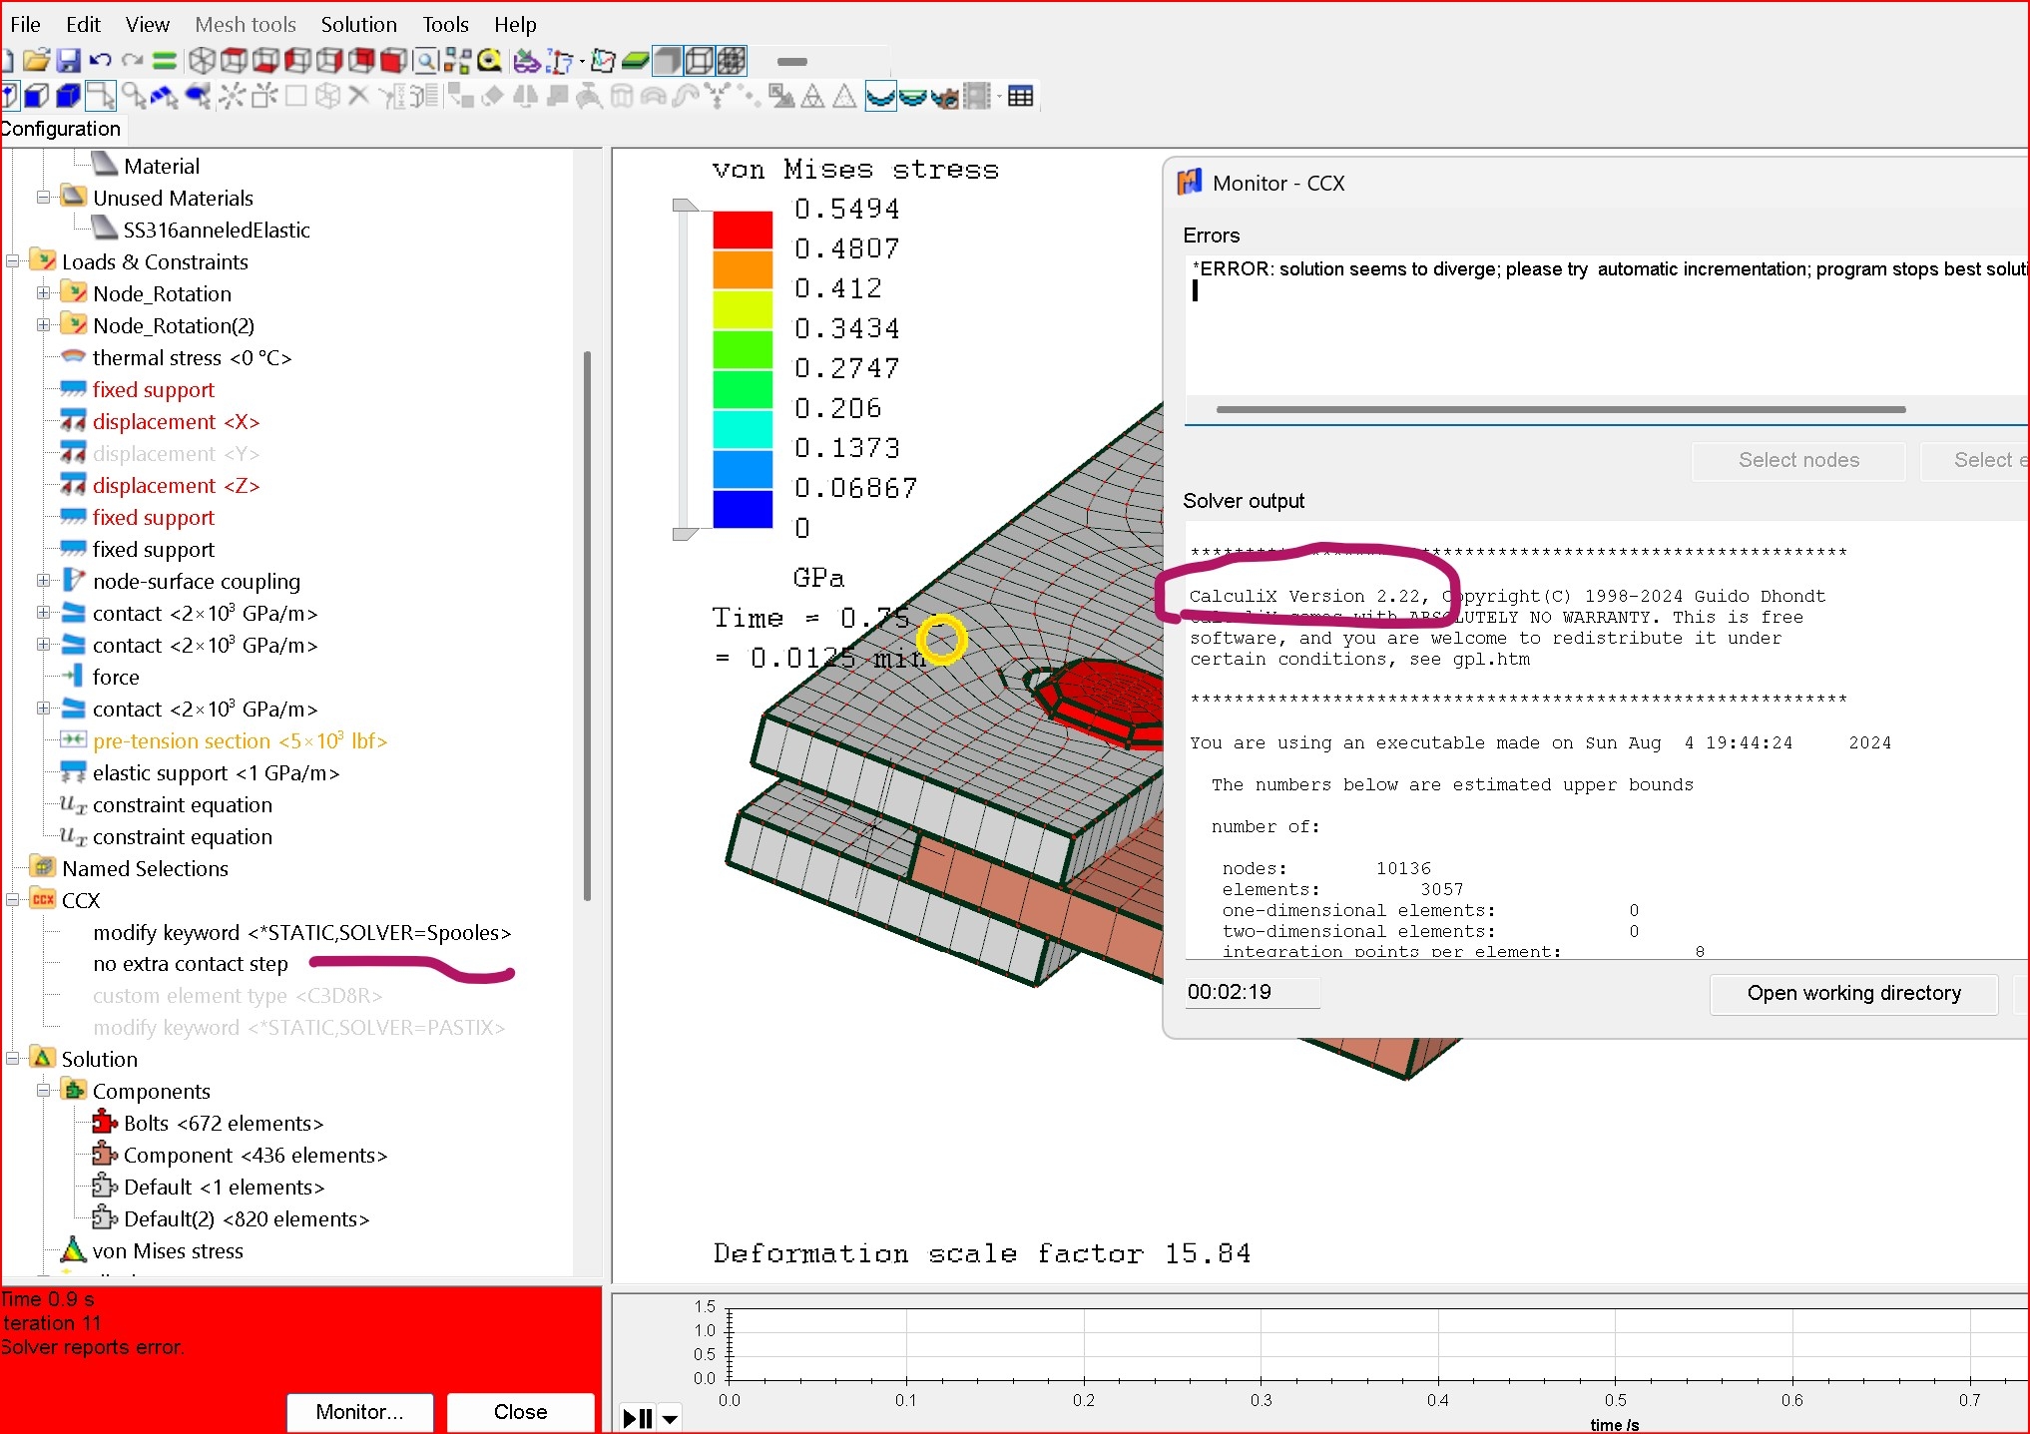Toggle shaded solid display mode

[667, 61]
